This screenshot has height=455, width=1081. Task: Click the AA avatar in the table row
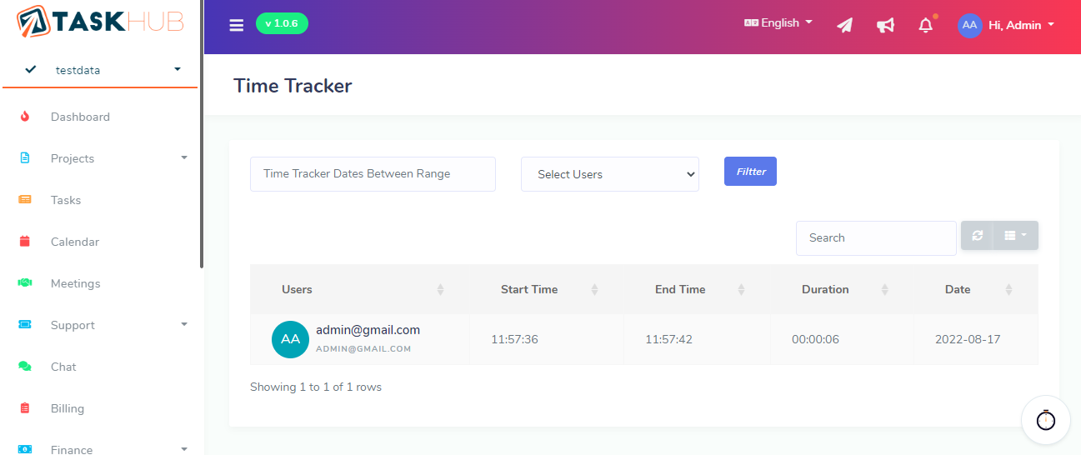290,339
